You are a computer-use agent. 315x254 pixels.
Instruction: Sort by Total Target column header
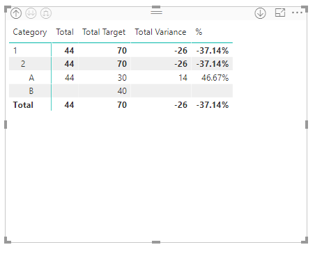(104, 32)
